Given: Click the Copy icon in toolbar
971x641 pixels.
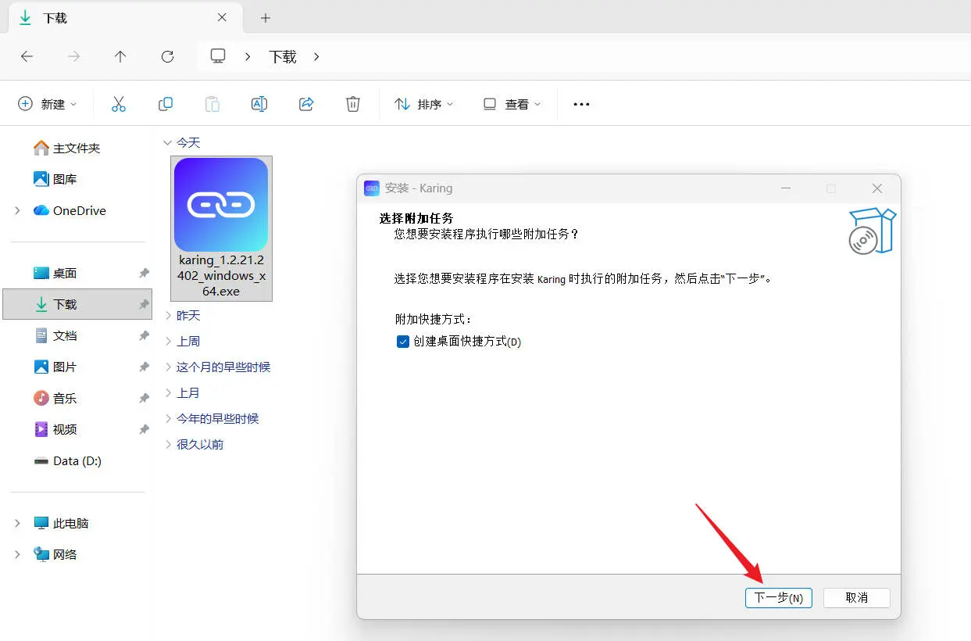Looking at the screenshot, I should coord(166,104).
